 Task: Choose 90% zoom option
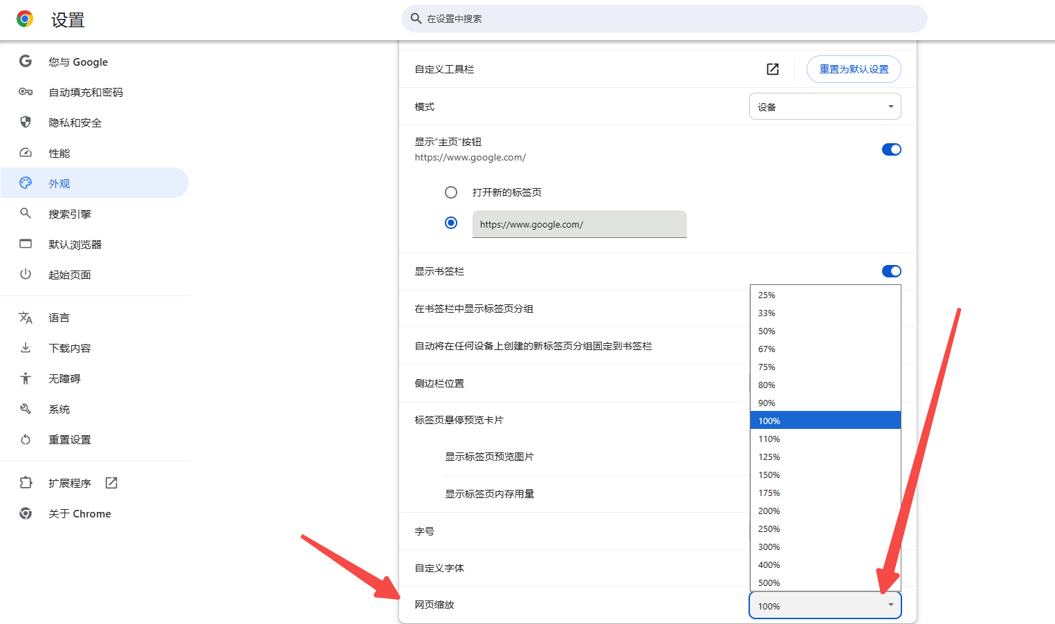825,403
